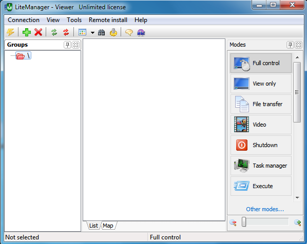Open the Other modes... link
Image resolution: width=307 pixels, height=244 pixels.
[265, 209]
